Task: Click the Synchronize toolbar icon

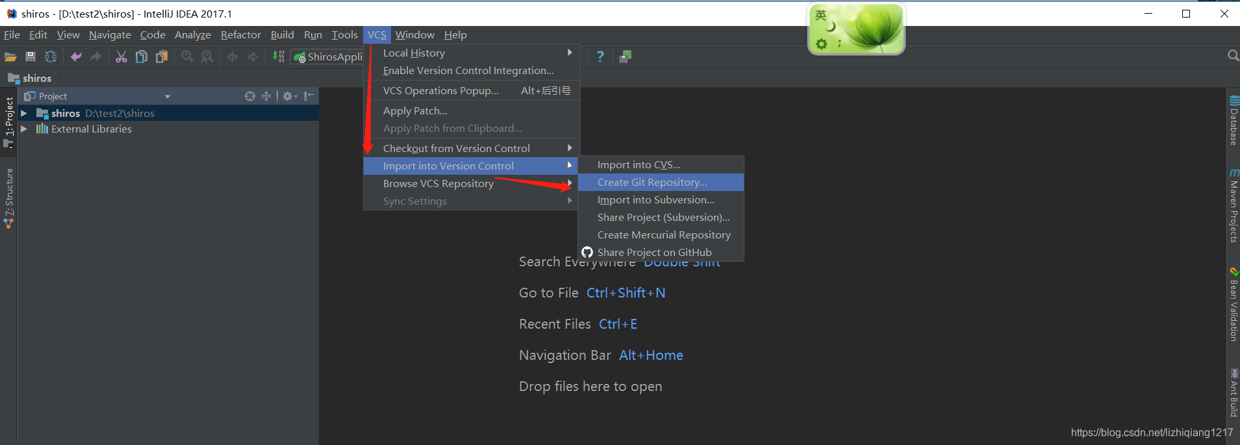Action: 51,57
